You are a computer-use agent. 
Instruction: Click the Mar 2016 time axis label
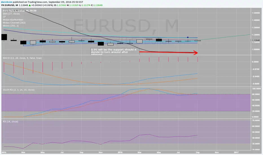(139, 152)
